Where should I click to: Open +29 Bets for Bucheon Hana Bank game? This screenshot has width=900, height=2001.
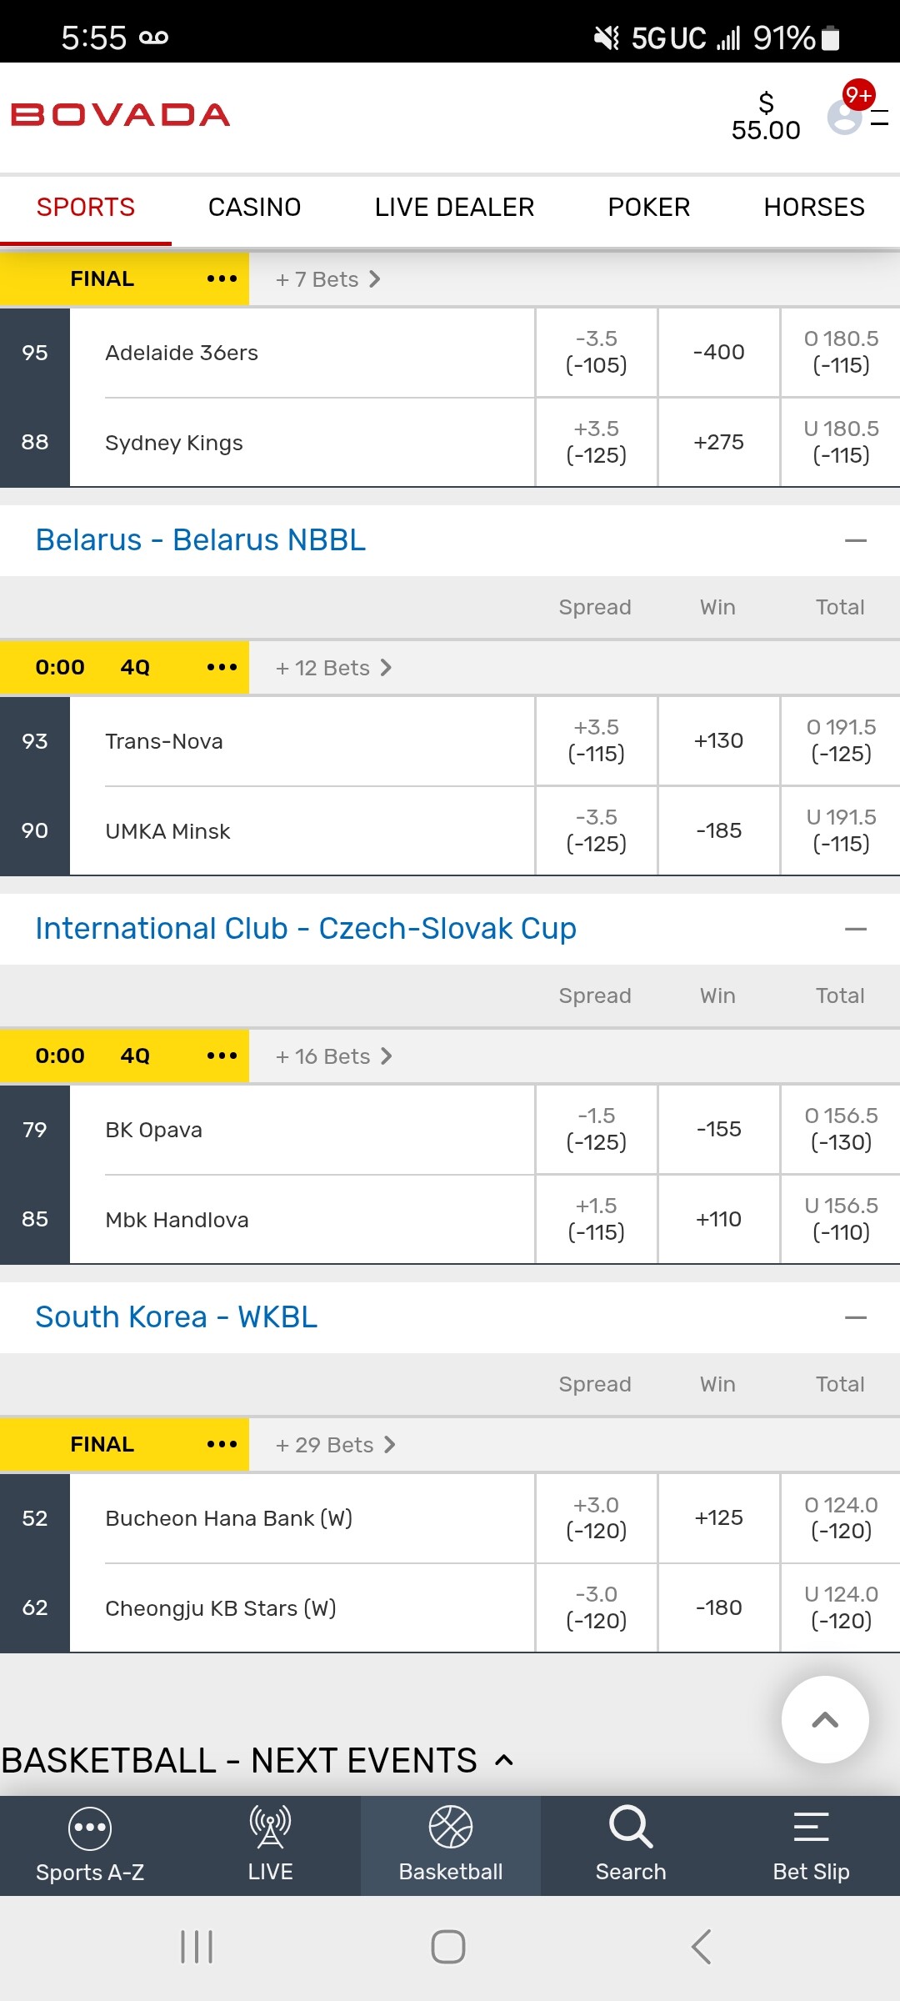click(x=335, y=1445)
